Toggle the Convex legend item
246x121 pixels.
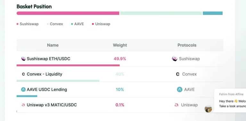55,24
